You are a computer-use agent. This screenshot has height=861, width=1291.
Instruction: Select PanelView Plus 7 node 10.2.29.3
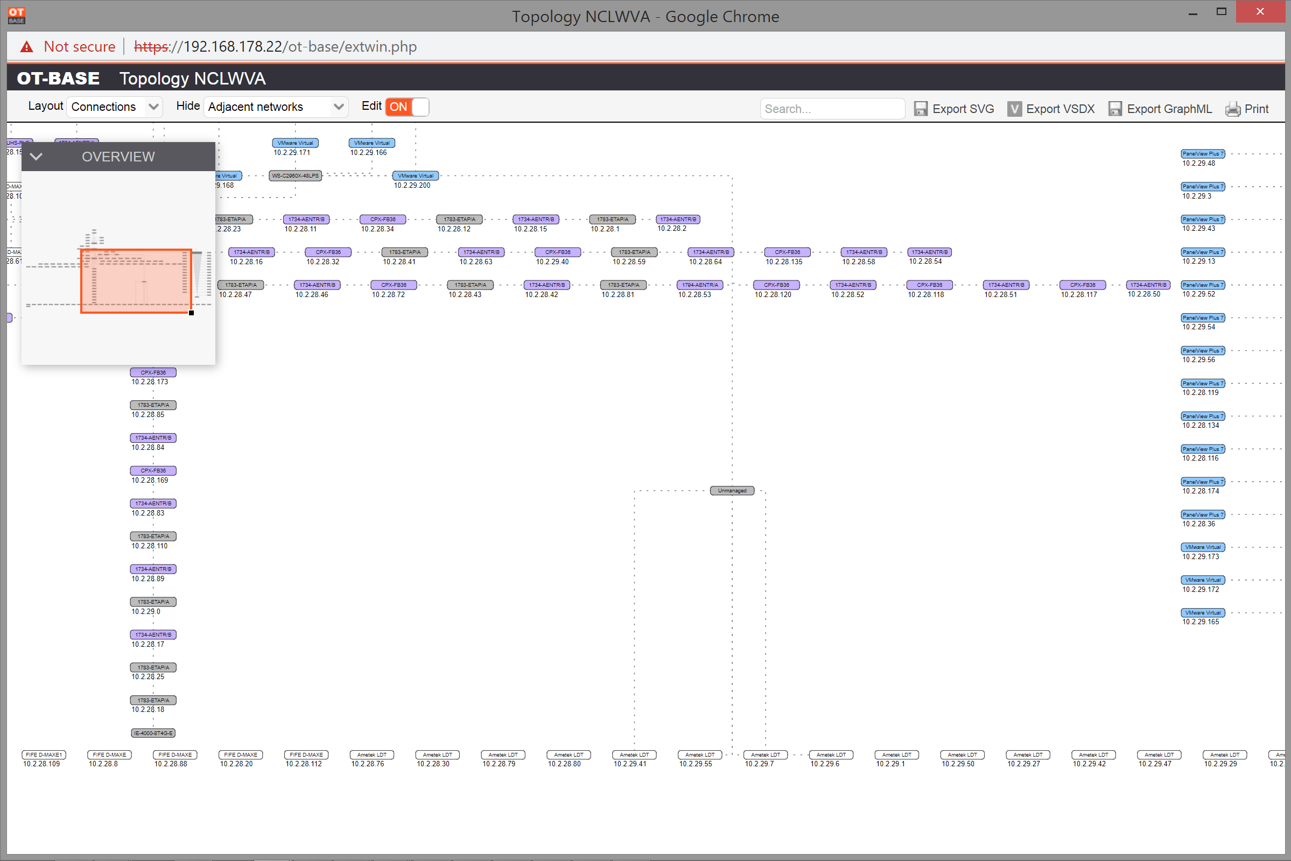1203,187
